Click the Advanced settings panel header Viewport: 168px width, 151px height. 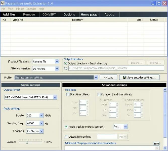(x=114, y=85)
